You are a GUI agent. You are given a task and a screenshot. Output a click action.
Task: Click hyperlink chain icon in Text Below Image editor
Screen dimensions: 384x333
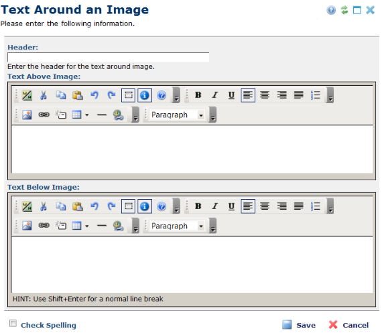44,226
